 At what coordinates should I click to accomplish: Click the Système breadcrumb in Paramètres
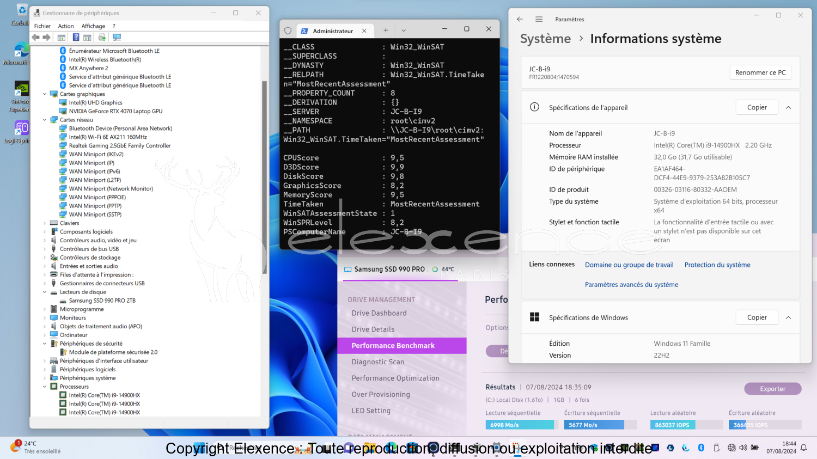(545, 39)
